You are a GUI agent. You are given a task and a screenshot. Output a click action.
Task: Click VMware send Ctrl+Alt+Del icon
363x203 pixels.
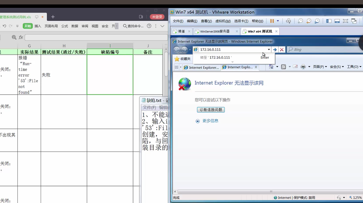288,21
